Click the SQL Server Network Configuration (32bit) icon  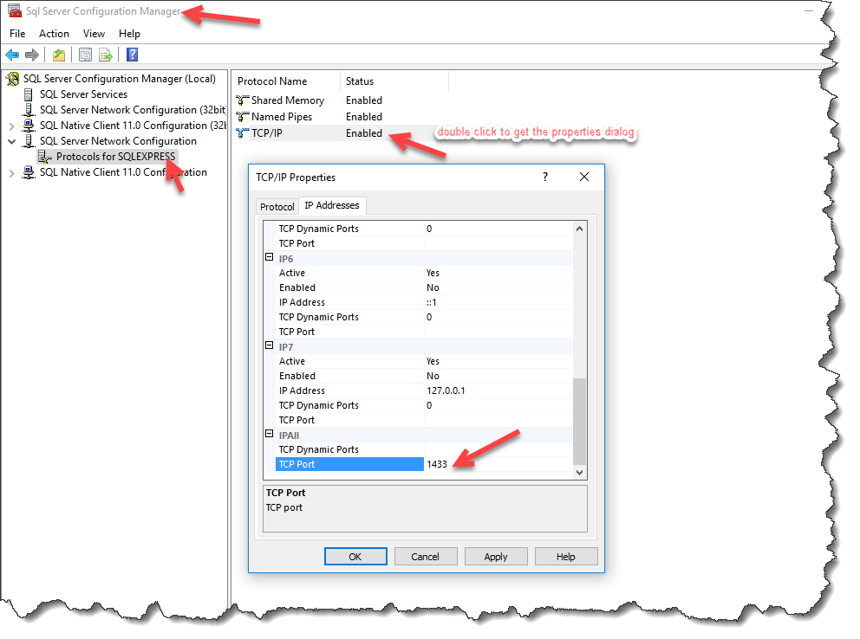tap(28, 109)
